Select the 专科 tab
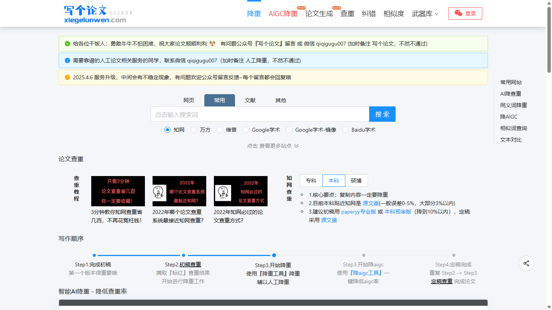 (311, 181)
